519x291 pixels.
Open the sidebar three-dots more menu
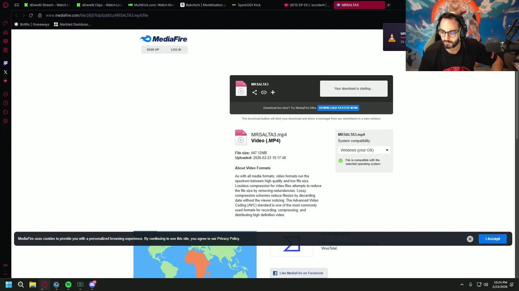coord(5,274)
